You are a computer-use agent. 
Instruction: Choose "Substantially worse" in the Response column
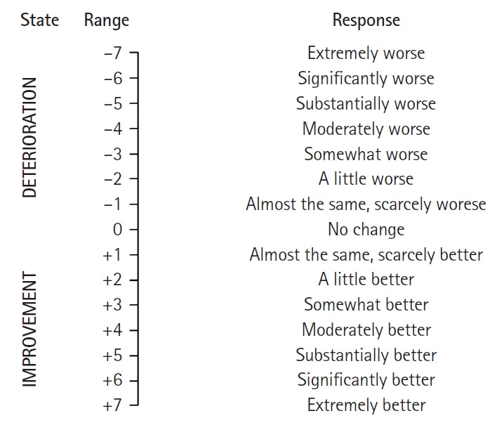point(366,103)
